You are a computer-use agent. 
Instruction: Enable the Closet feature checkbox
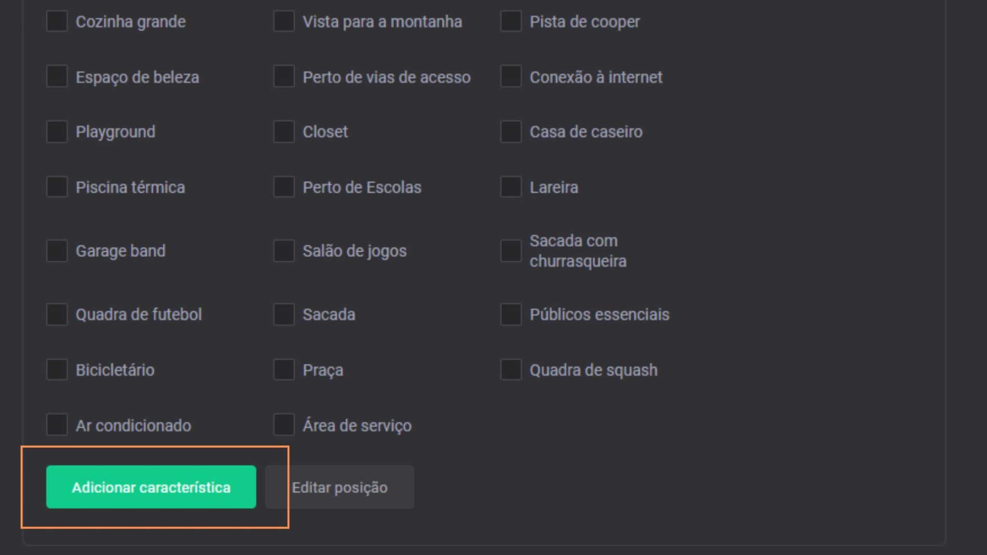point(284,131)
